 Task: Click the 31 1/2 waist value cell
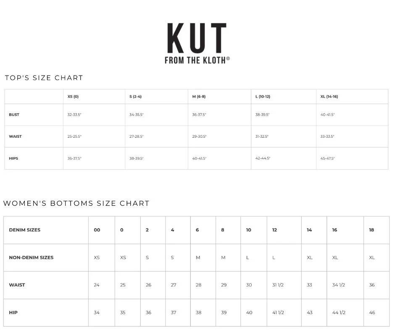[278, 285]
